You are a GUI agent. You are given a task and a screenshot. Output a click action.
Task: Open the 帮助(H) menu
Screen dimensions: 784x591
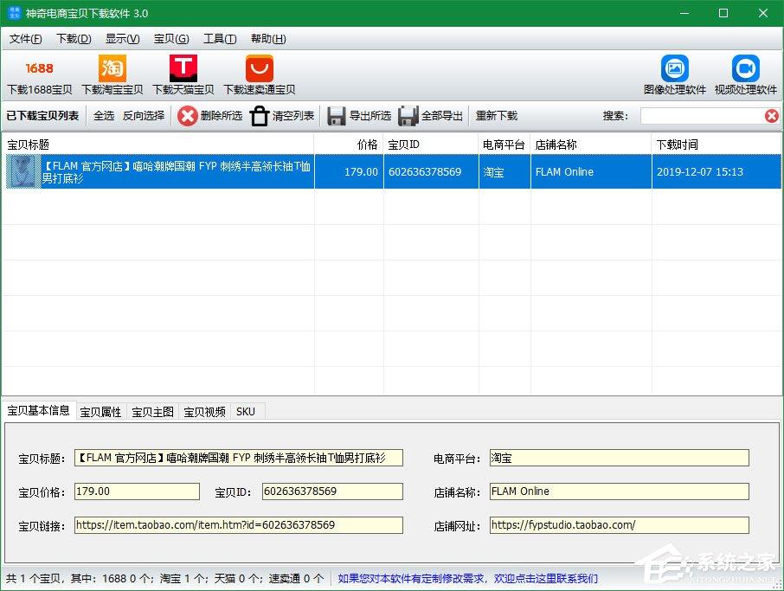coord(268,38)
